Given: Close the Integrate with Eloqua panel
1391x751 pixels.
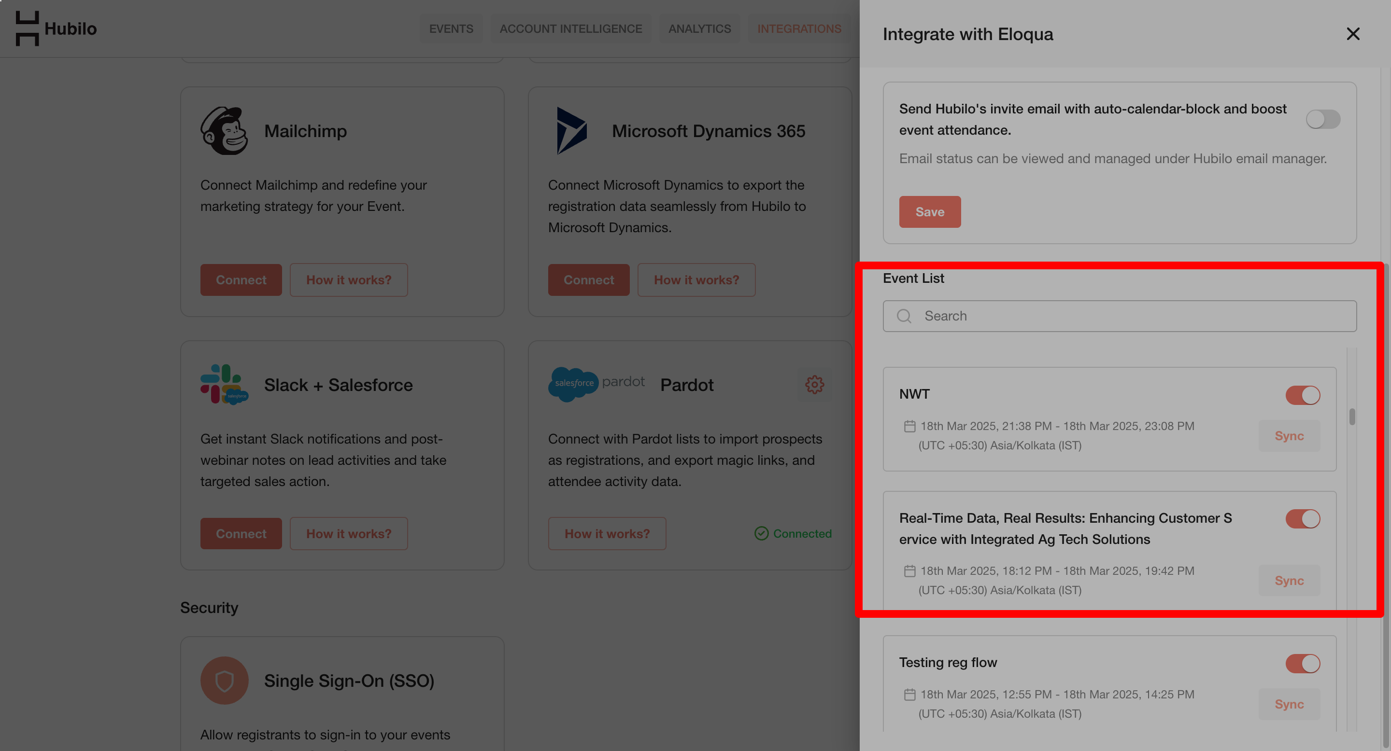Looking at the screenshot, I should click(x=1353, y=34).
